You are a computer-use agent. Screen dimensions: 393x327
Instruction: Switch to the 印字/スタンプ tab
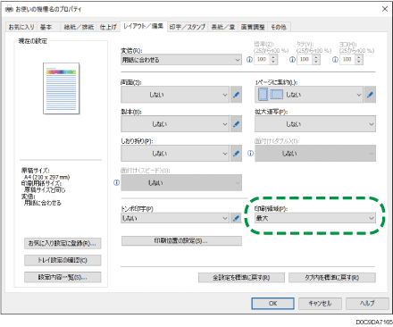[x=188, y=27]
